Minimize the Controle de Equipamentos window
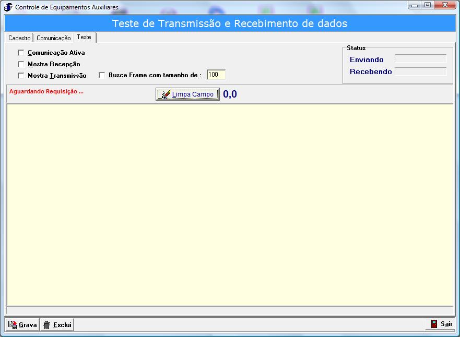 tap(415, 5)
